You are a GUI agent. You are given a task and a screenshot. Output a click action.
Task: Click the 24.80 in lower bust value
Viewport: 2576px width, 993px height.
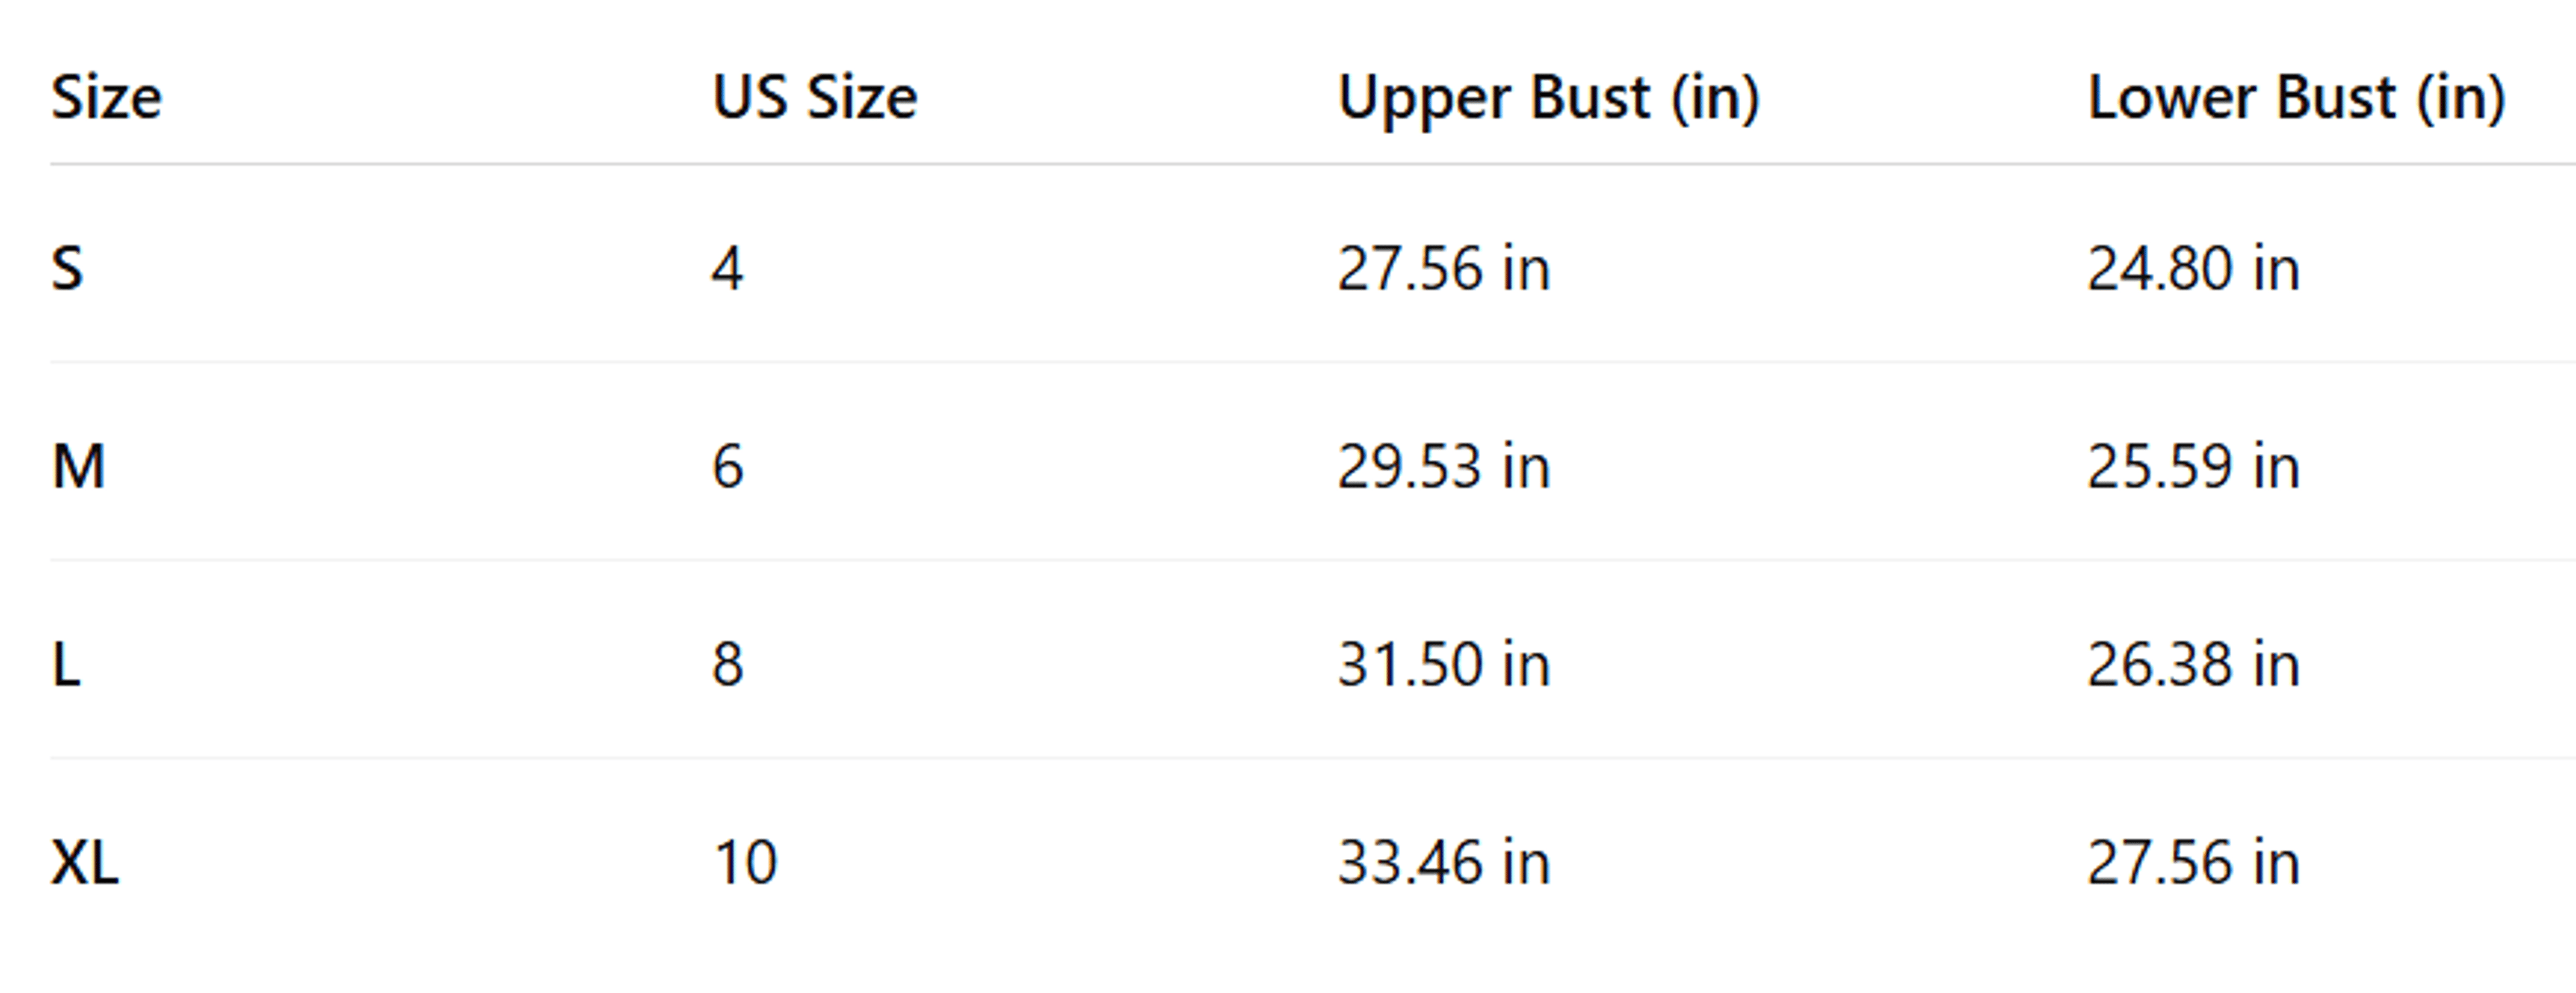[x=2193, y=269]
